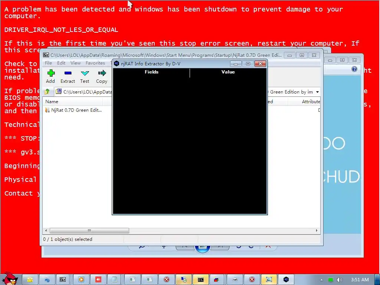Minimize the njRAT Info Extractor window
The height and width of the screenshot is (285, 380).
pyautogui.click(x=236, y=63)
